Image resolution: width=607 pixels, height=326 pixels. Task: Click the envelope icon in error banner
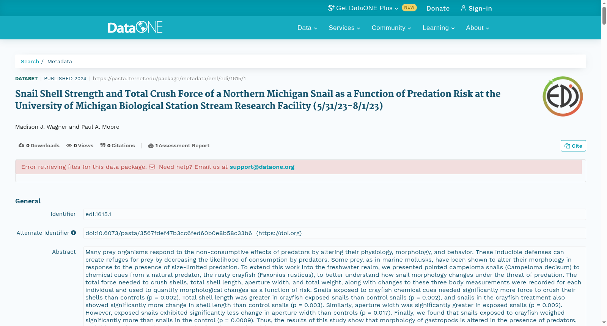click(x=152, y=167)
